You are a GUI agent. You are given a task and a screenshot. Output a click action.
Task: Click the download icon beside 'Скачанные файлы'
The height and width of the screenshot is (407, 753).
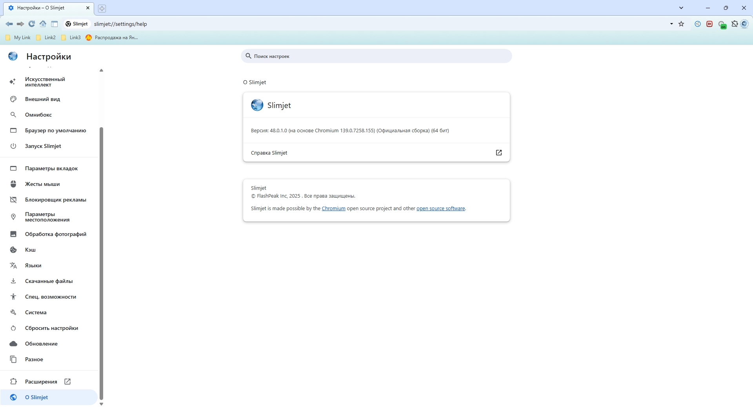pos(13,281)
